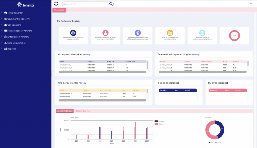Switch to the Doluluk Oranları tab
Screen dimensions: 257x148
(x=83, y=111)
